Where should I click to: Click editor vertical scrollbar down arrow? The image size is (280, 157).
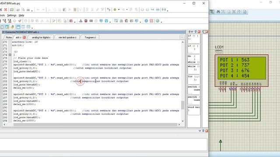pos(183,121)
